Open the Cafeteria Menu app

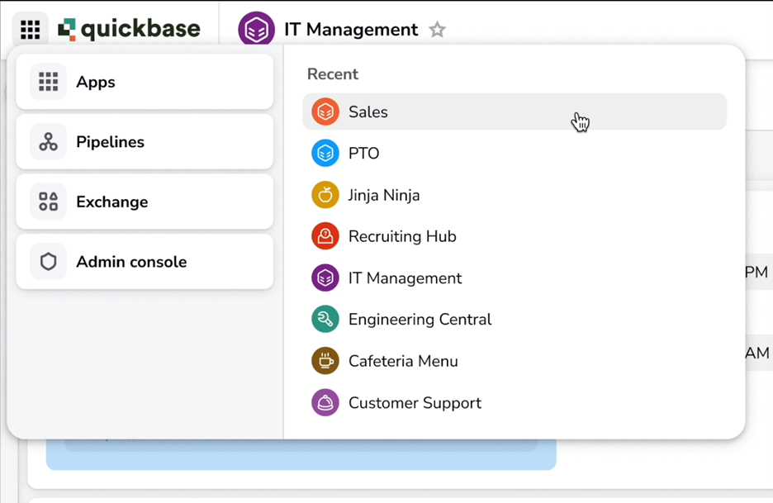pos(515,361)
